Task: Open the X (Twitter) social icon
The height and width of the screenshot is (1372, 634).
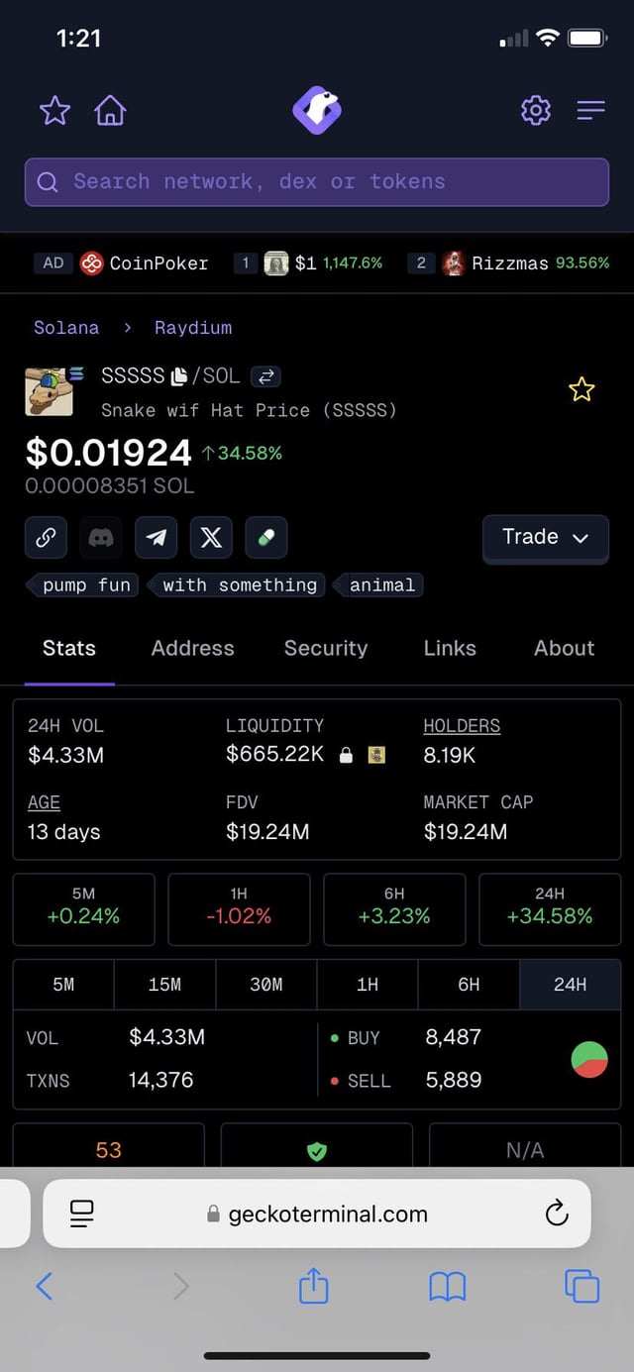Action: click(x=210, y=538)
